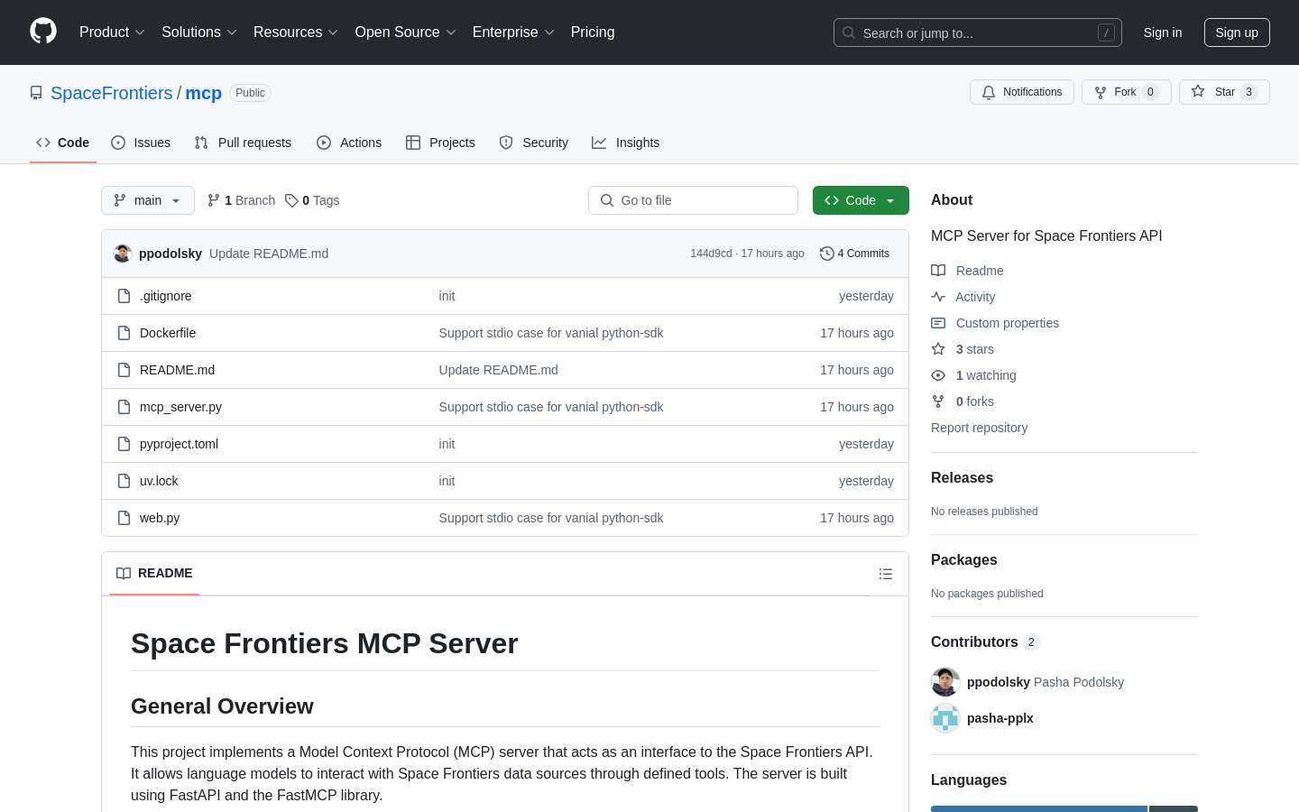1299x812 pixels.
Task: Open the GitHub home logo
Action: [43, 32]
